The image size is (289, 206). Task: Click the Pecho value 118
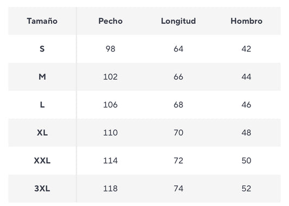tap(110, 189)
